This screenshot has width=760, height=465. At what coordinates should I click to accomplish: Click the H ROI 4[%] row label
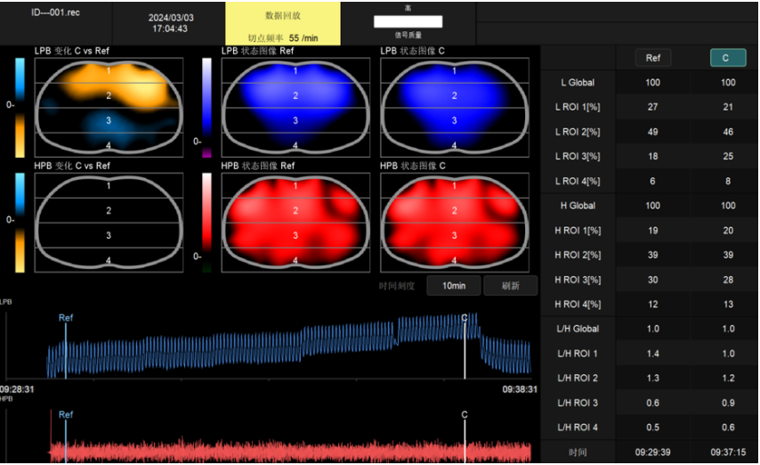(x=578, y=305)
